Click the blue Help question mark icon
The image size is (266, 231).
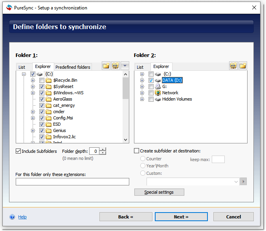coord(12,217)
